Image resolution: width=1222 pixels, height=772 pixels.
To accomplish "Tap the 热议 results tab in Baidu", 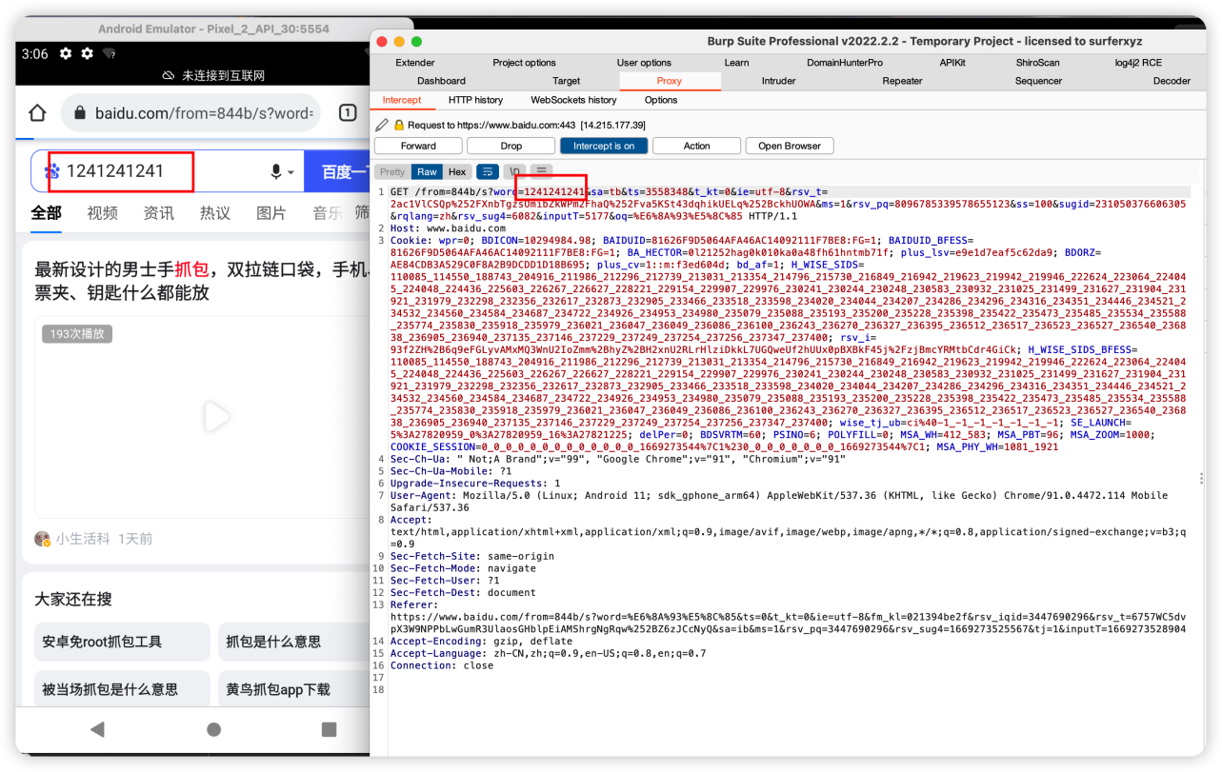I will [x=214, y=213].
